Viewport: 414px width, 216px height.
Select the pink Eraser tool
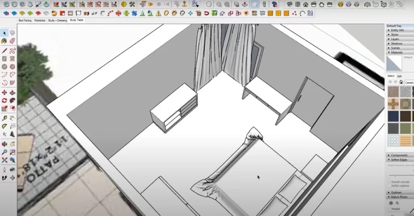coord(13,41)
